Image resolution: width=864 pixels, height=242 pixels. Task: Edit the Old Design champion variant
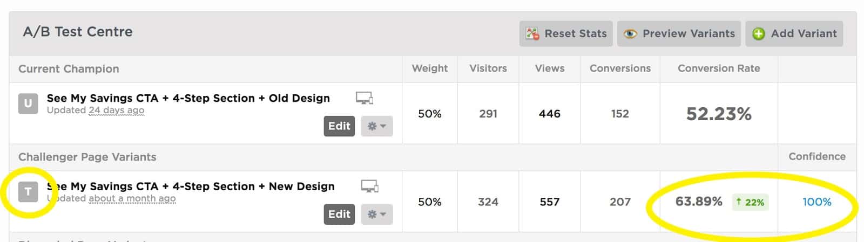point(339,126)
